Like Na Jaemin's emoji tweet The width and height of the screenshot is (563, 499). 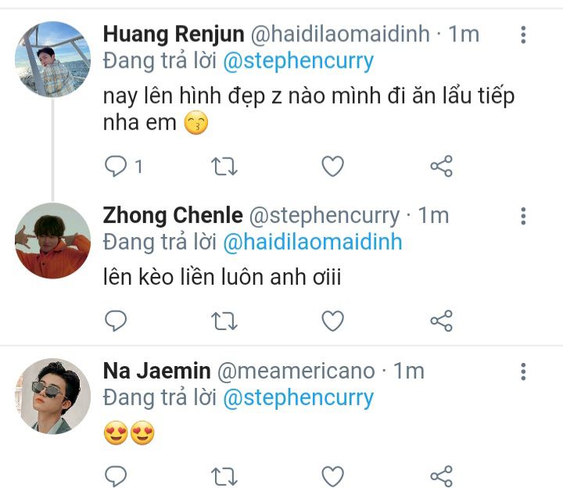(x=333, y=475)
